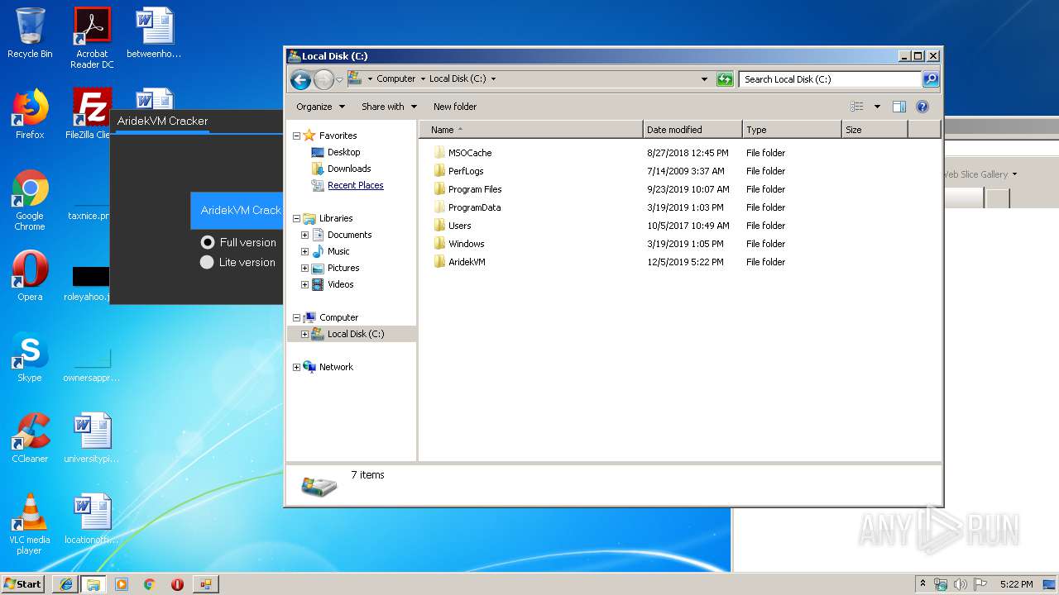
Task: Click the green Refresh icon beside address bar
Action: tap(725, 79)
